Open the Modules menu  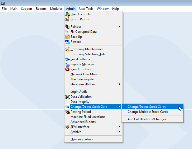pos(56,9)
